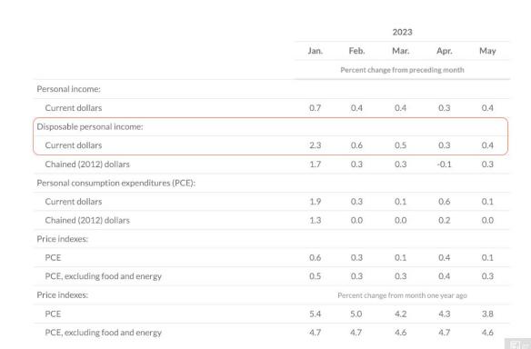
Task: Click the Percent change from preceding month subtitle
Action: coord(402,70)
